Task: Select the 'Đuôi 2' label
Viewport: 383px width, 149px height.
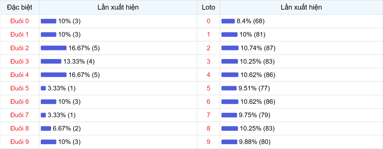Action: (x=19, y=48)
